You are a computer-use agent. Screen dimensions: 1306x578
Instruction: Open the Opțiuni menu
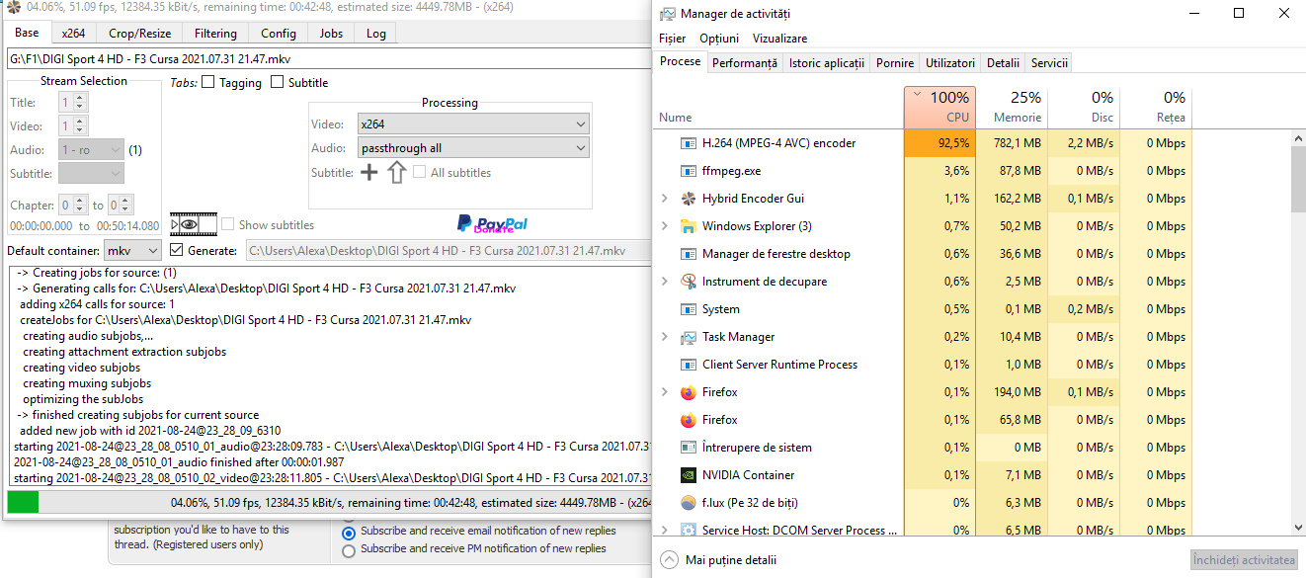[718, 39]
